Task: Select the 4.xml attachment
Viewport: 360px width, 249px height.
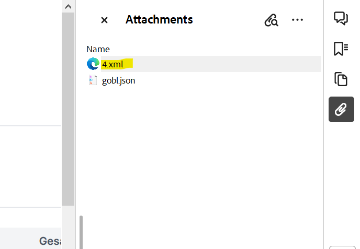Action: (x=113, y=64)
